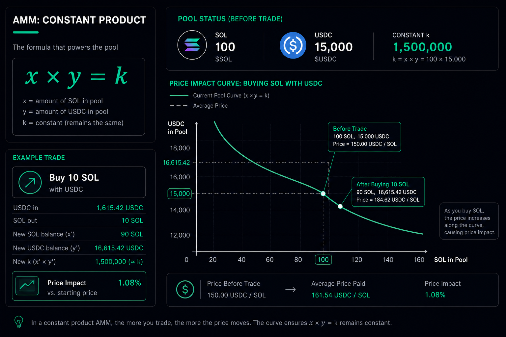
Task: Click the USDC in value 1,615.42 USDC
Action: (120, 208)
